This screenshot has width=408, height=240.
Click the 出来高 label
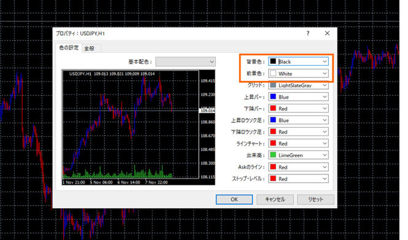[x=255, y=155]
